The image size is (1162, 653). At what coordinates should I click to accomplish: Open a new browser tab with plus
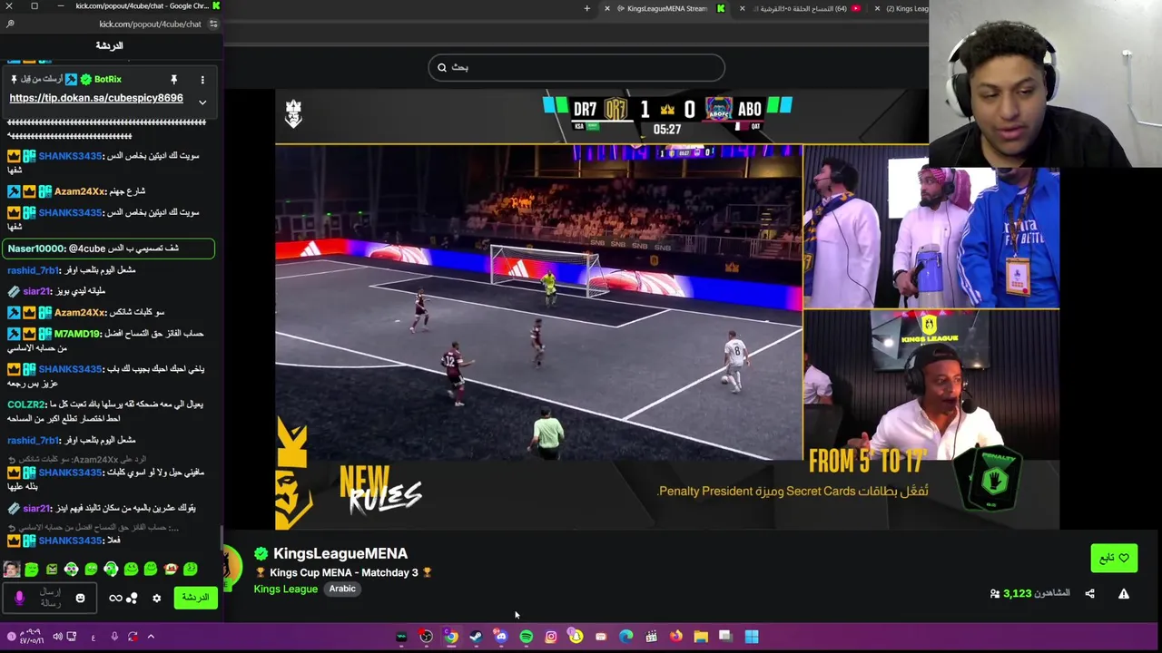(x=586, y=9)
